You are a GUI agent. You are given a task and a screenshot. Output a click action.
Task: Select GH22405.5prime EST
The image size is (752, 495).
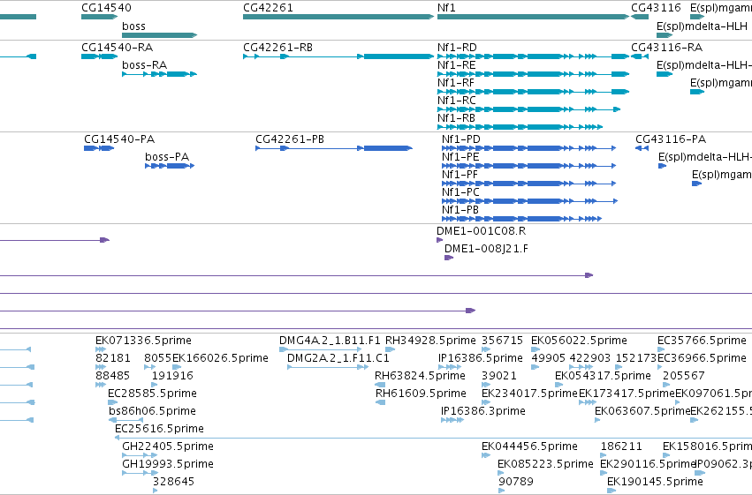click(140, 455)
